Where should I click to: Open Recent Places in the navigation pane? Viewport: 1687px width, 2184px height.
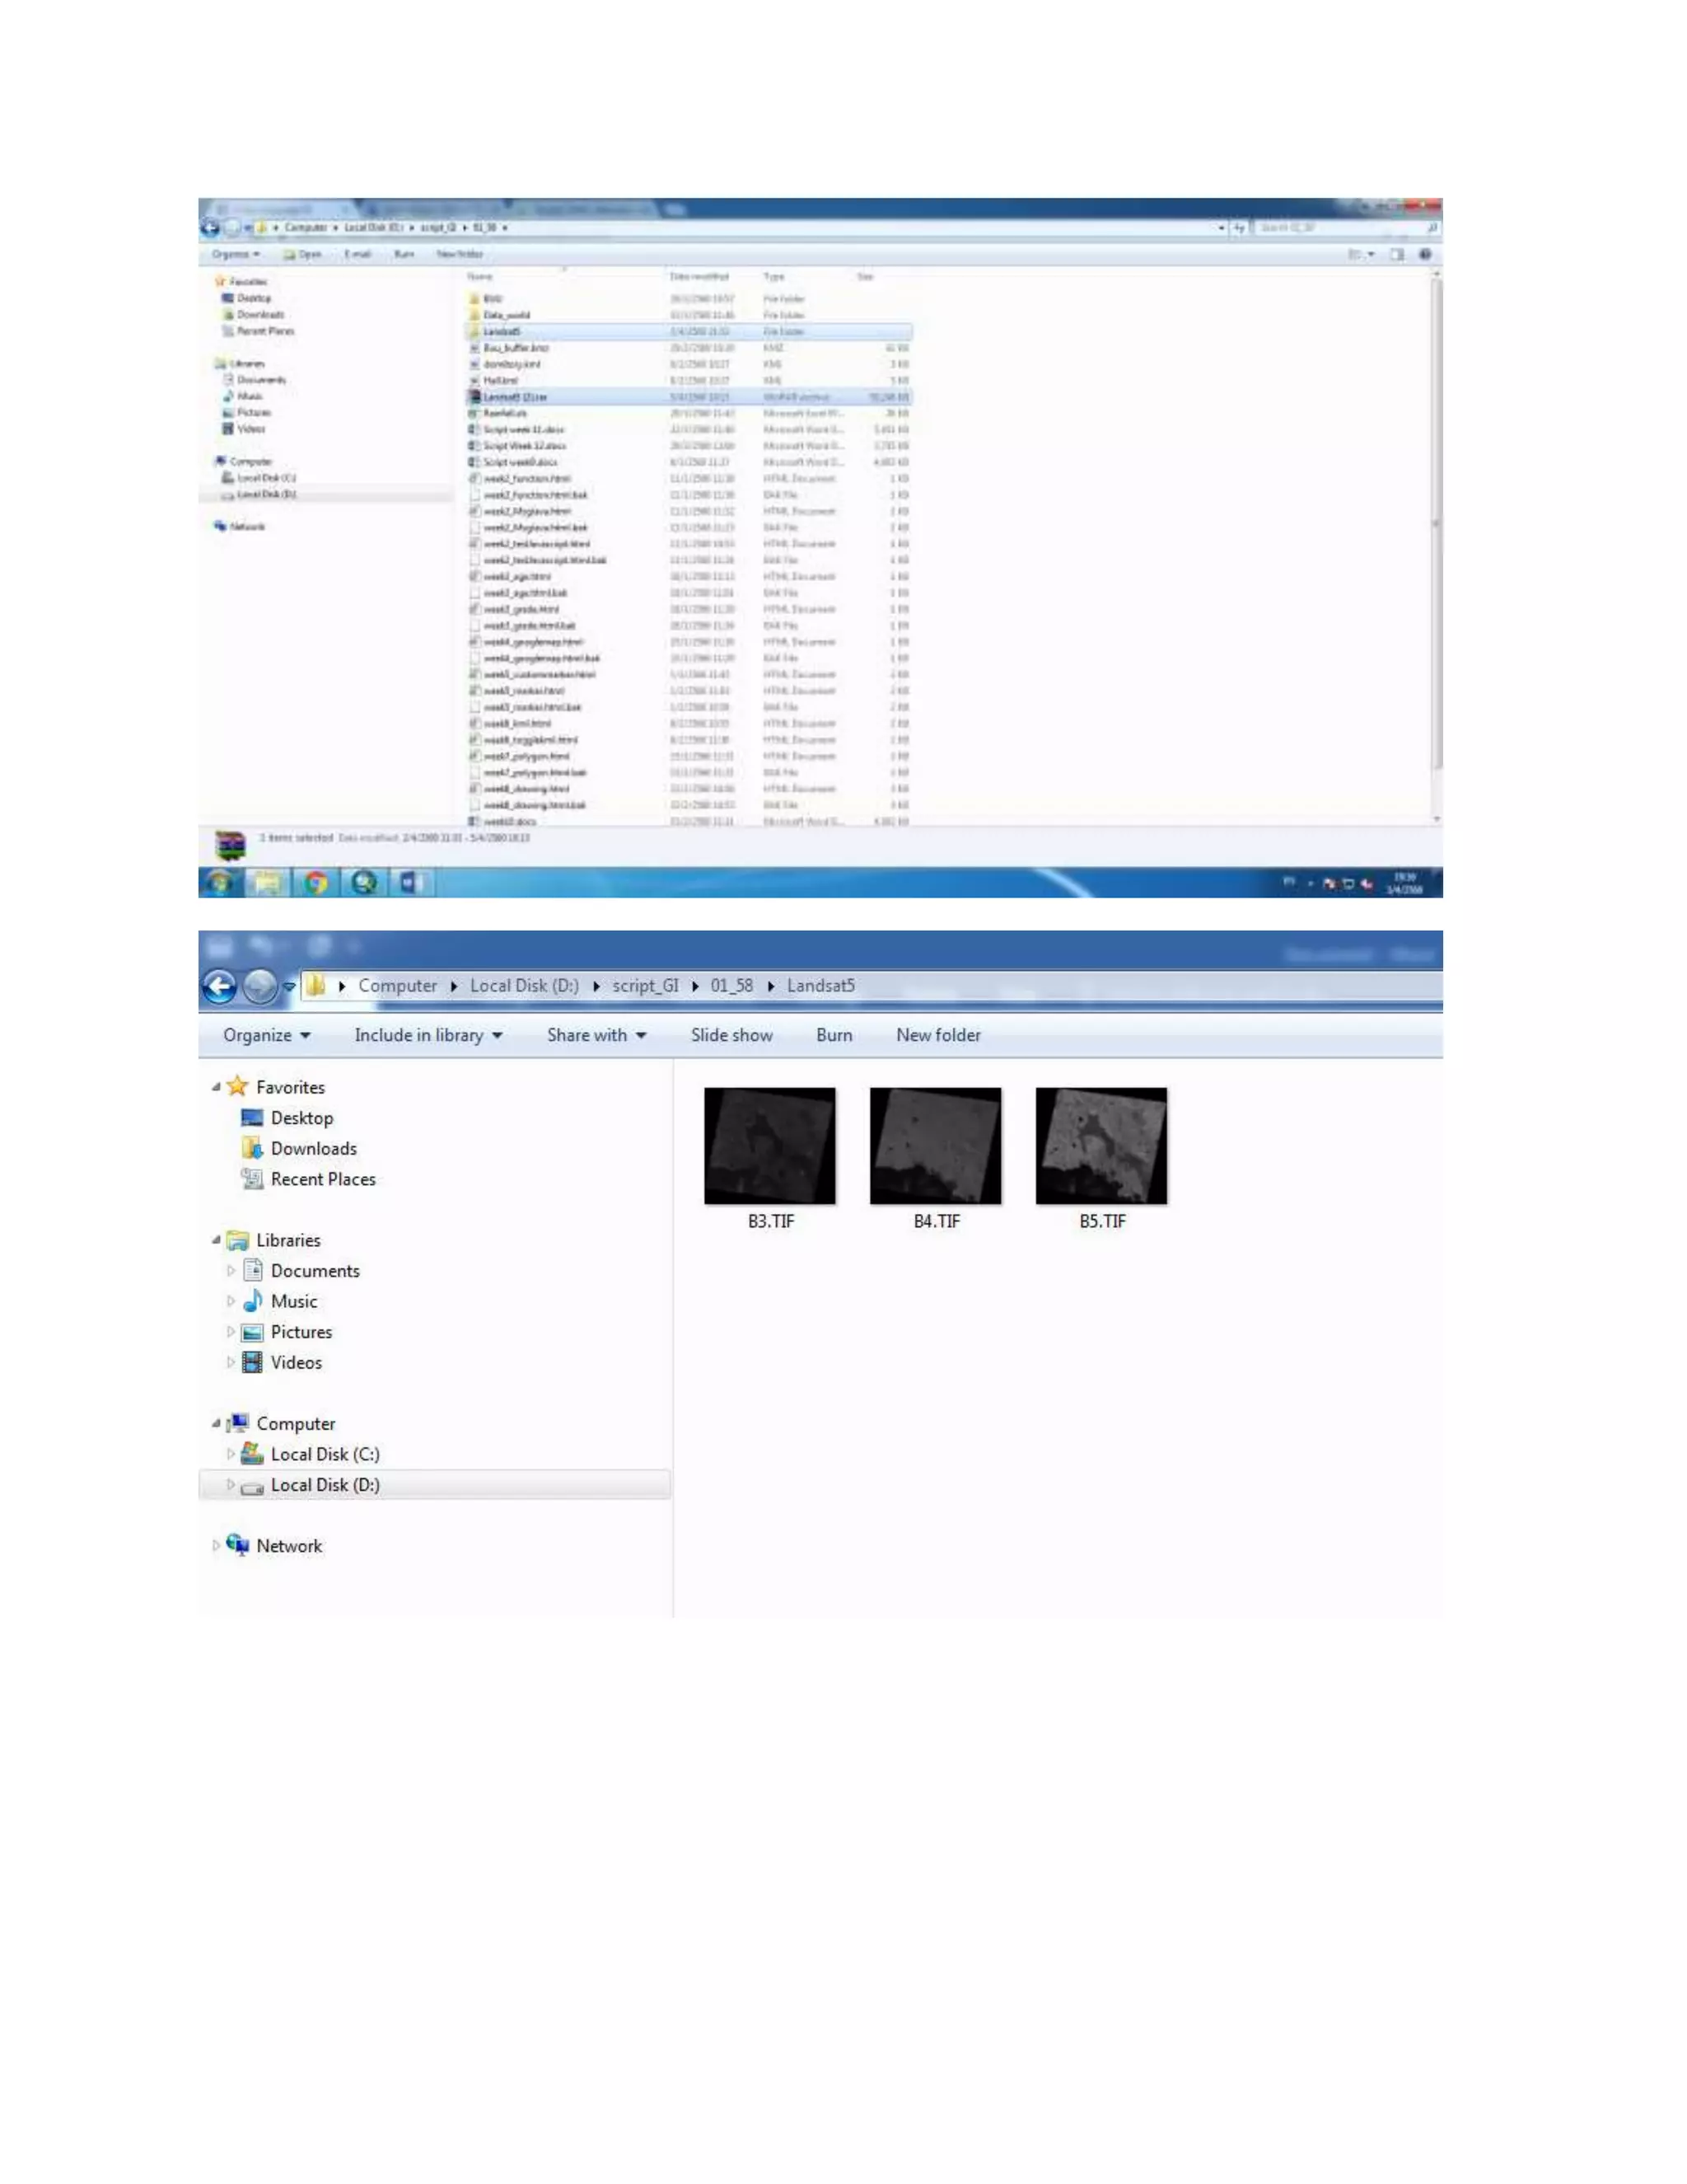(x=322, y=1179)
